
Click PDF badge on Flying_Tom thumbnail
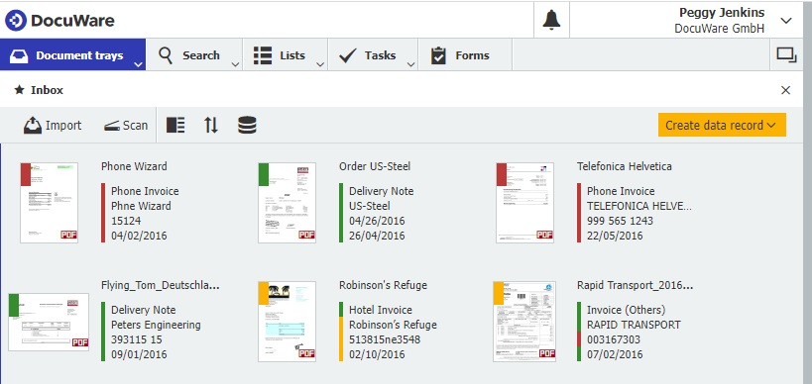pos(80,342)
